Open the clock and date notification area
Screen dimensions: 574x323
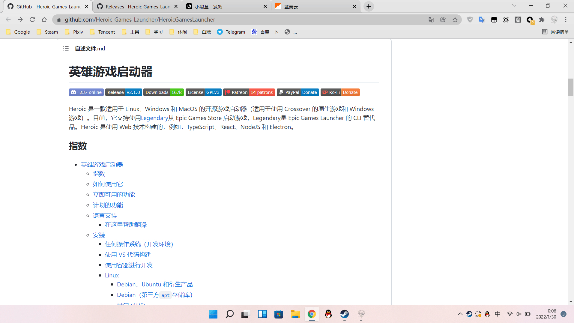pos(546,314)
